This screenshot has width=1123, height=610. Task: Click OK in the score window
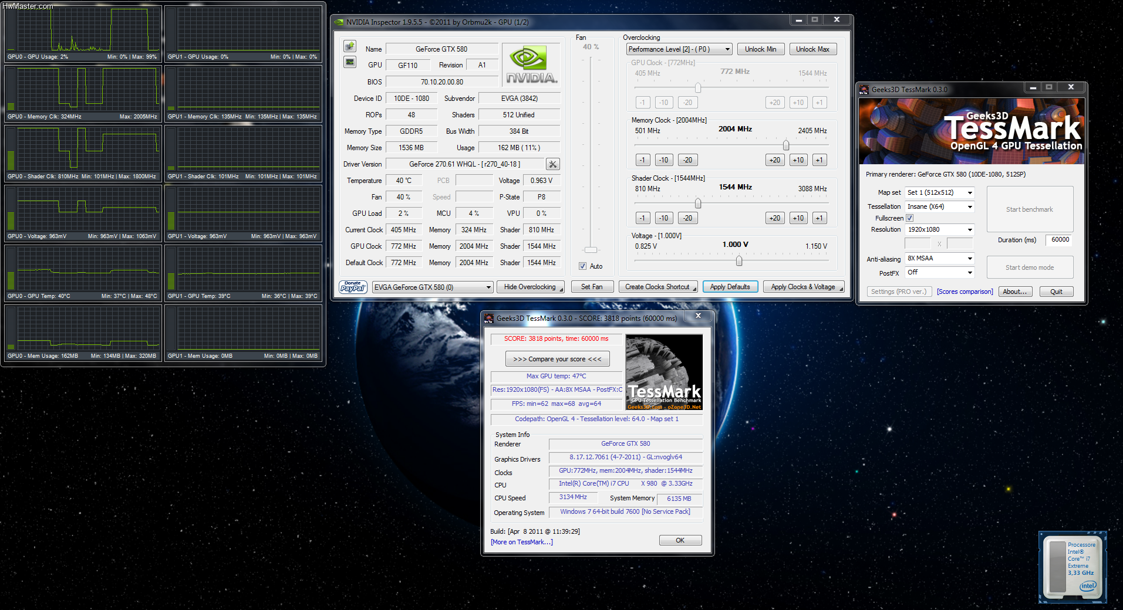680,540
